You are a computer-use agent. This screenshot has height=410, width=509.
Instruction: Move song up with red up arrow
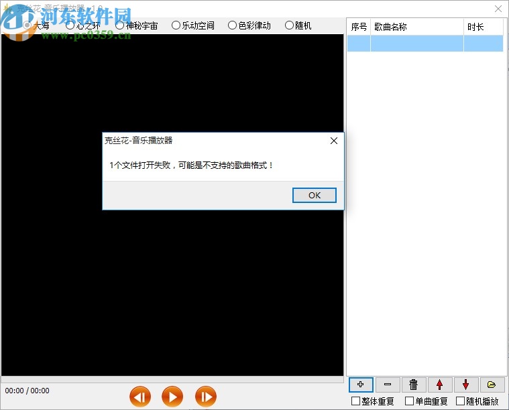coord(440,385)
